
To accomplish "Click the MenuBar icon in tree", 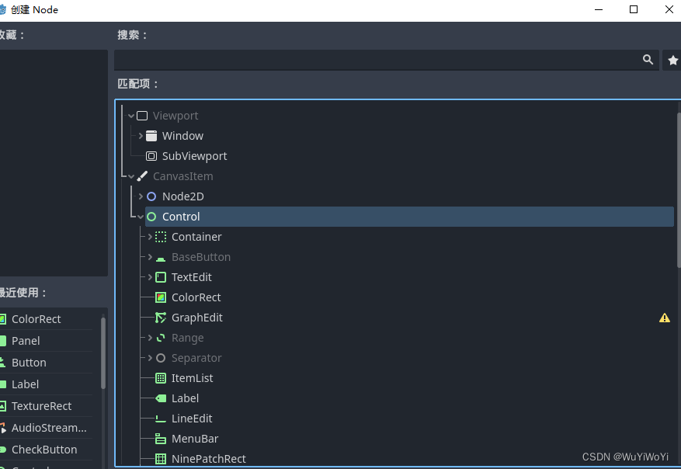I will [x=161, y=439].
